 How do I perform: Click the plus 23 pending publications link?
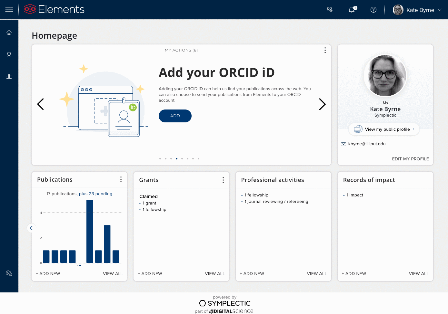[95, 194]
